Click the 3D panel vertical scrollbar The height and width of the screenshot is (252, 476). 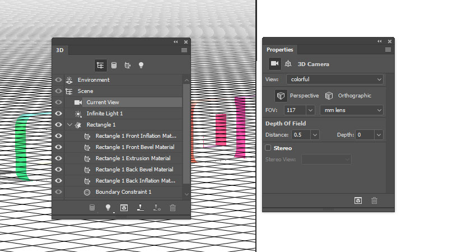(x=186, y=134)
